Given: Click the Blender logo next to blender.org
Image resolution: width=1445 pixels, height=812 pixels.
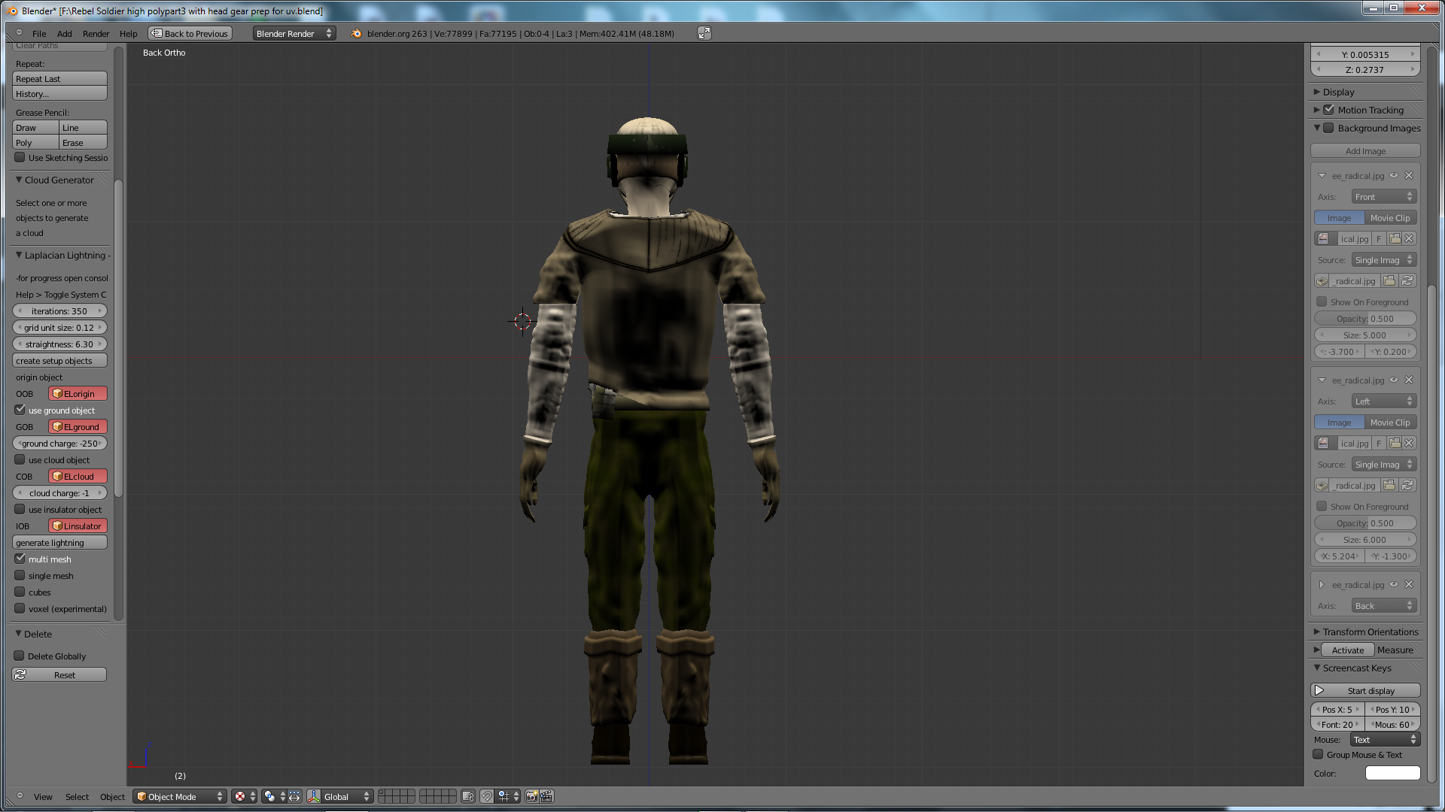Looking at the screenshot, I should click(356, 33).
